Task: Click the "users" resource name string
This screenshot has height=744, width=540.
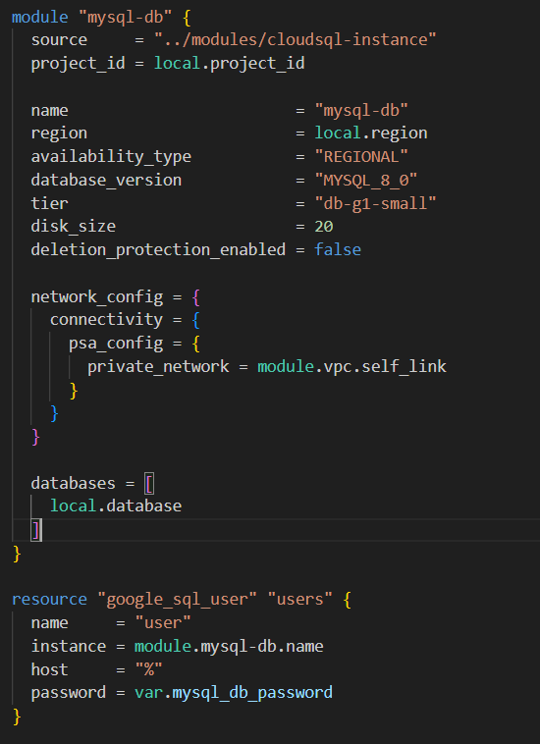Action: pos(299,600)
